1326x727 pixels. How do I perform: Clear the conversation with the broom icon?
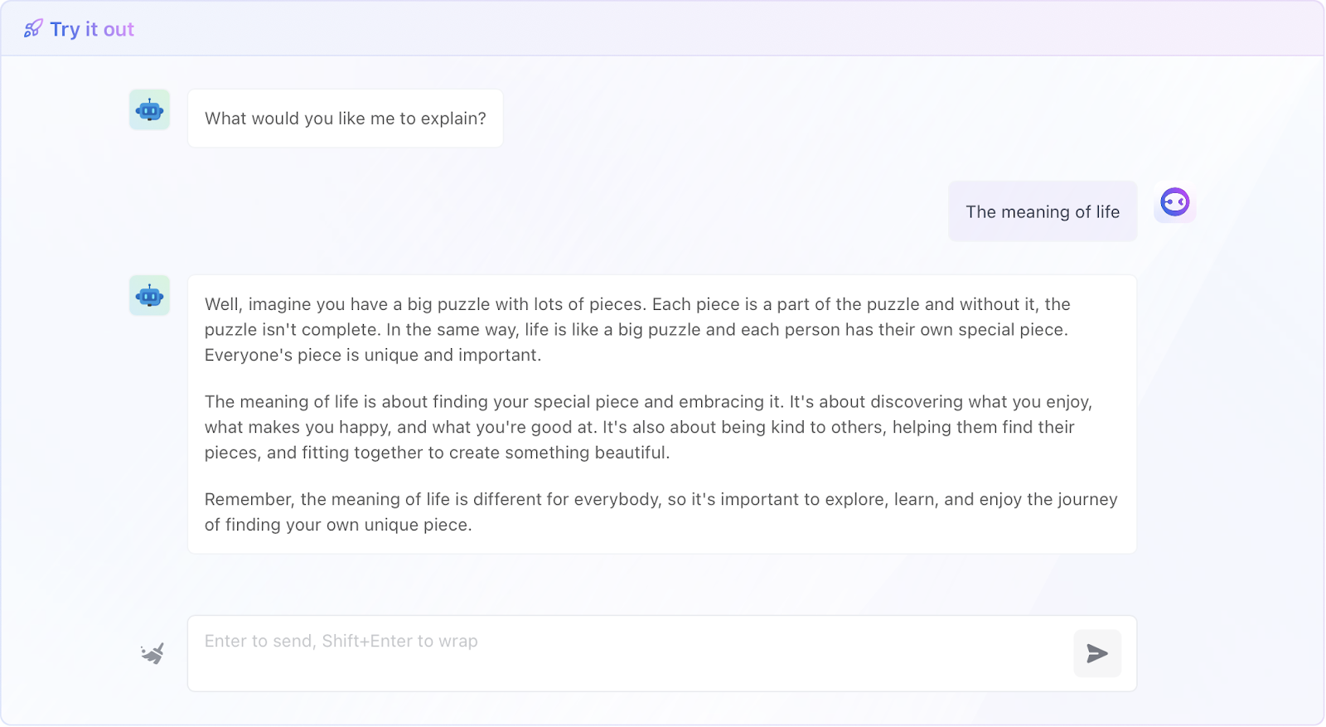click(x=152, y=653)
